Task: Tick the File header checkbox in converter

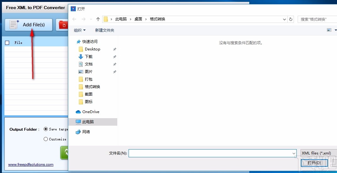Action: tap(7, 43)
